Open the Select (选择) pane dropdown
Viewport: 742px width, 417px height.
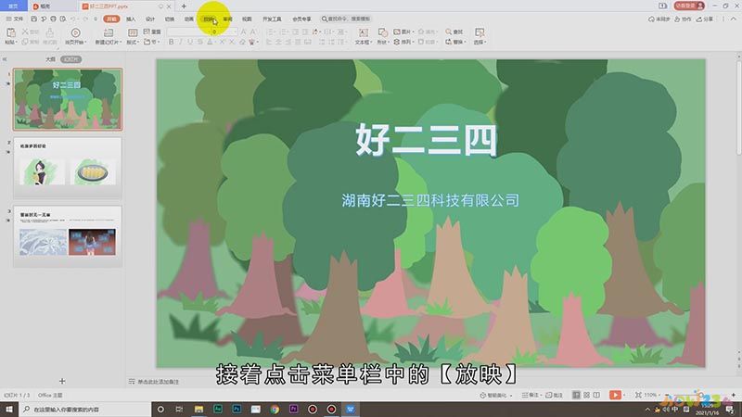[x=480, y=35]
